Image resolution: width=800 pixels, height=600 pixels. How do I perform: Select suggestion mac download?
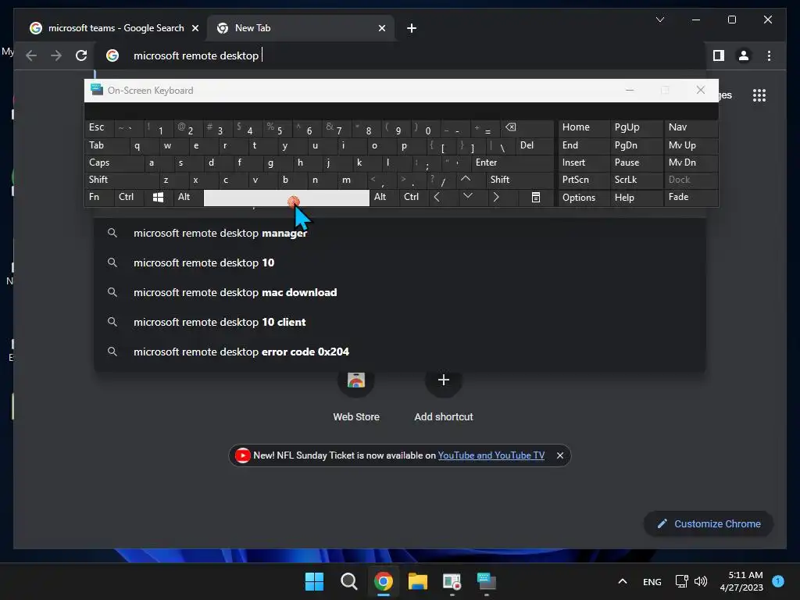(x=400, y=292)
